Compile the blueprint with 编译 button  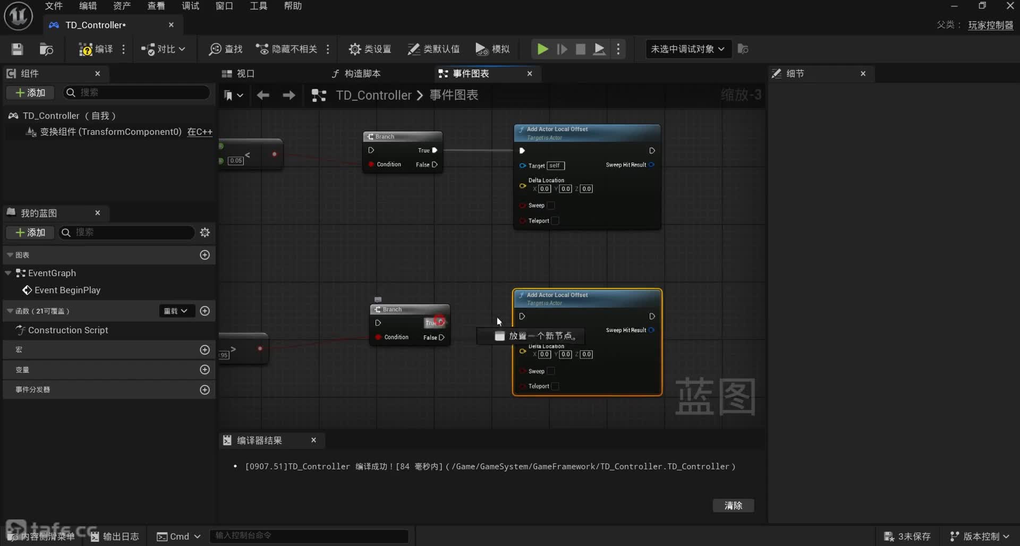pos(96,49)
